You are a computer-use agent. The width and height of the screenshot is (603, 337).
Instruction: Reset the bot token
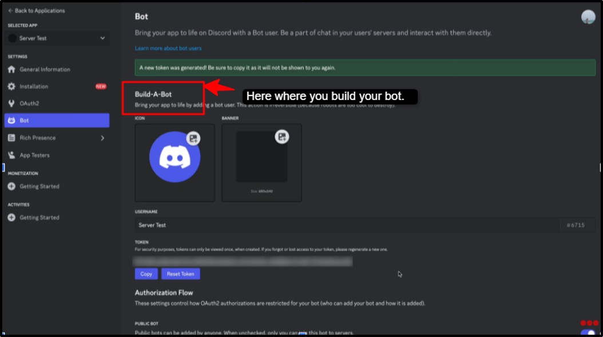[180, 274]
